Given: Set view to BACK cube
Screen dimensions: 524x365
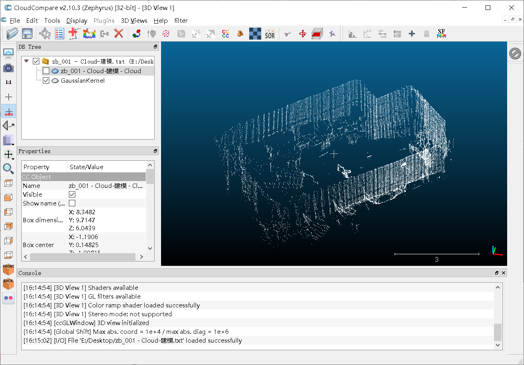Looking at the screenshot, I should pos(8,283).
